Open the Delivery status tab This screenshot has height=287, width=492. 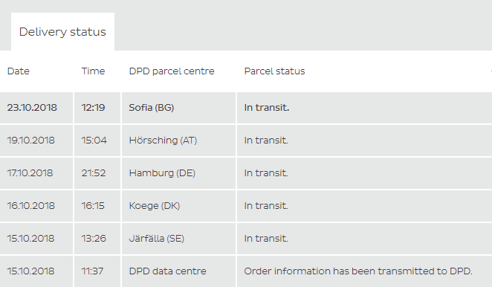(62, 32)
